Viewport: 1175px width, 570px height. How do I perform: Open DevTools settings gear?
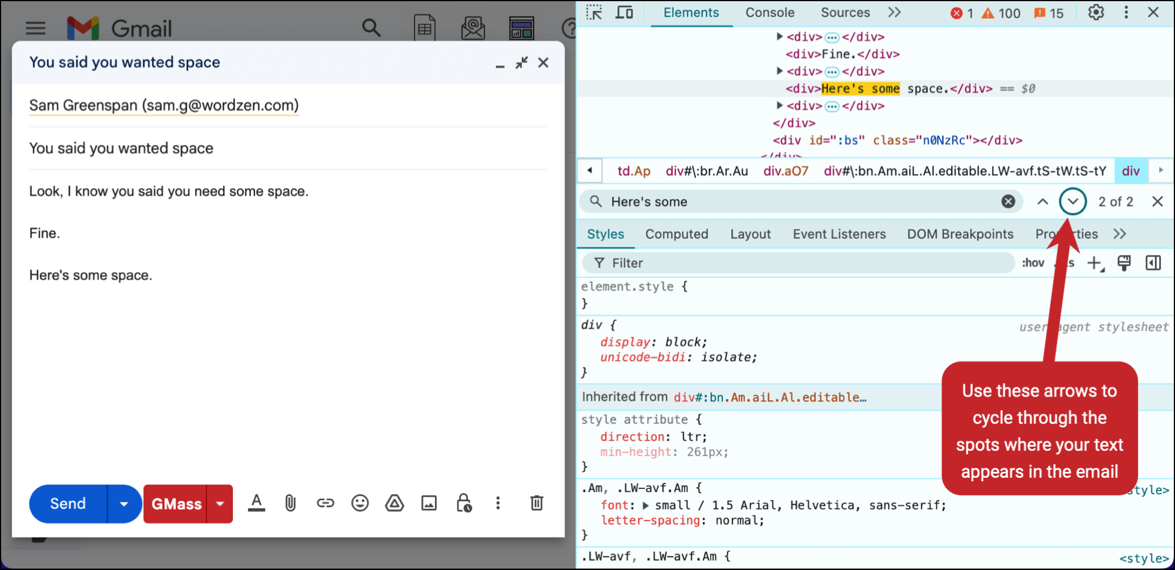(x=1096, y=12)
